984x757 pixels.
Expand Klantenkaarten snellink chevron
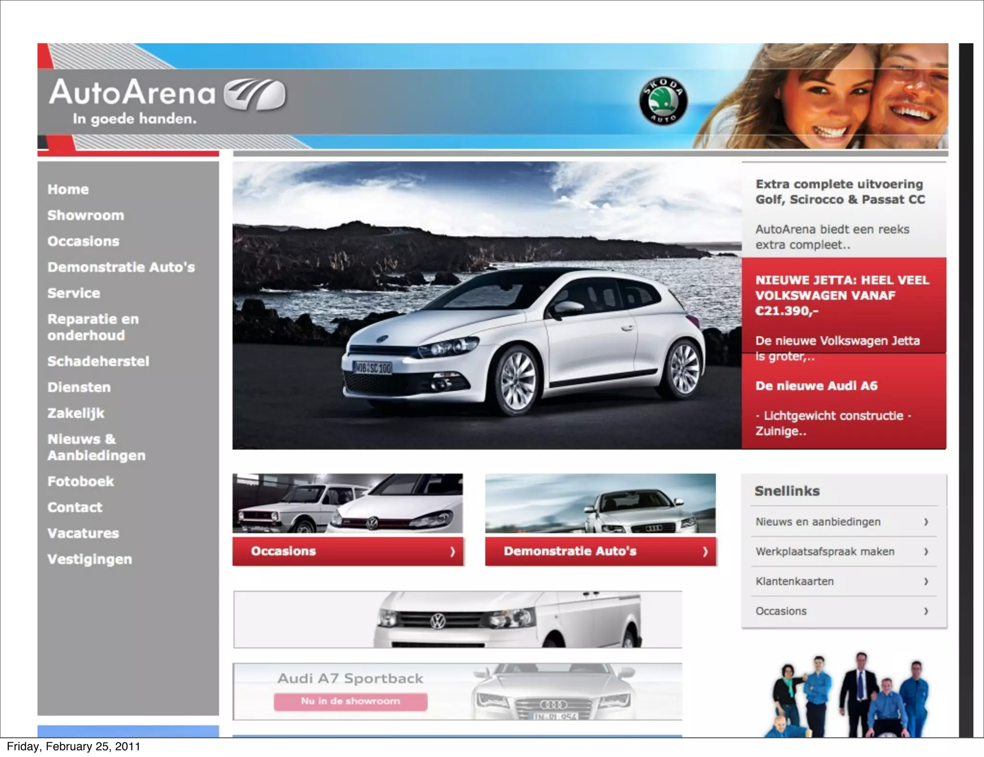(926, 581)
